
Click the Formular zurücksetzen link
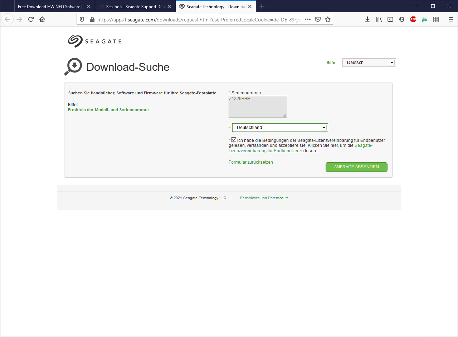[250, 162]
